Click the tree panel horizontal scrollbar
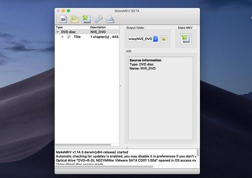The height and width of the screenshot is (178, 252). pos(83,145)
